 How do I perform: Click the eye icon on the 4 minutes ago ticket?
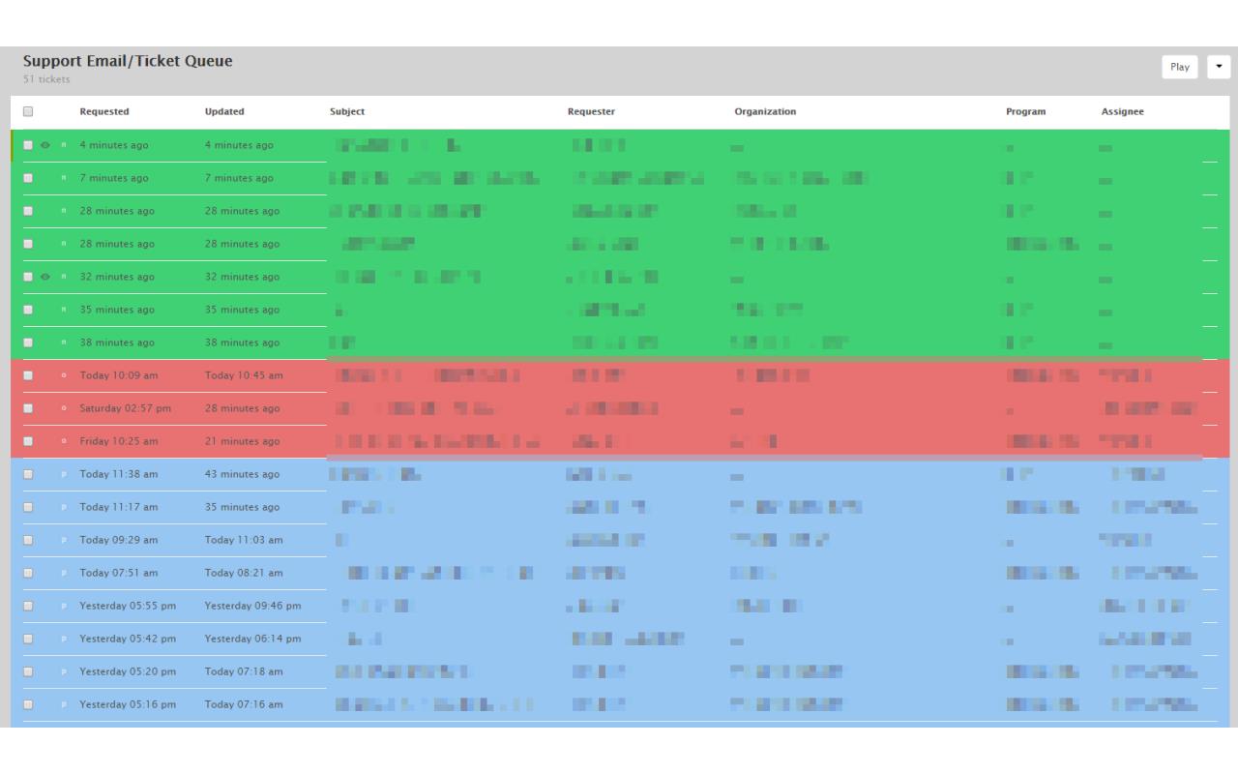point(45,145)
